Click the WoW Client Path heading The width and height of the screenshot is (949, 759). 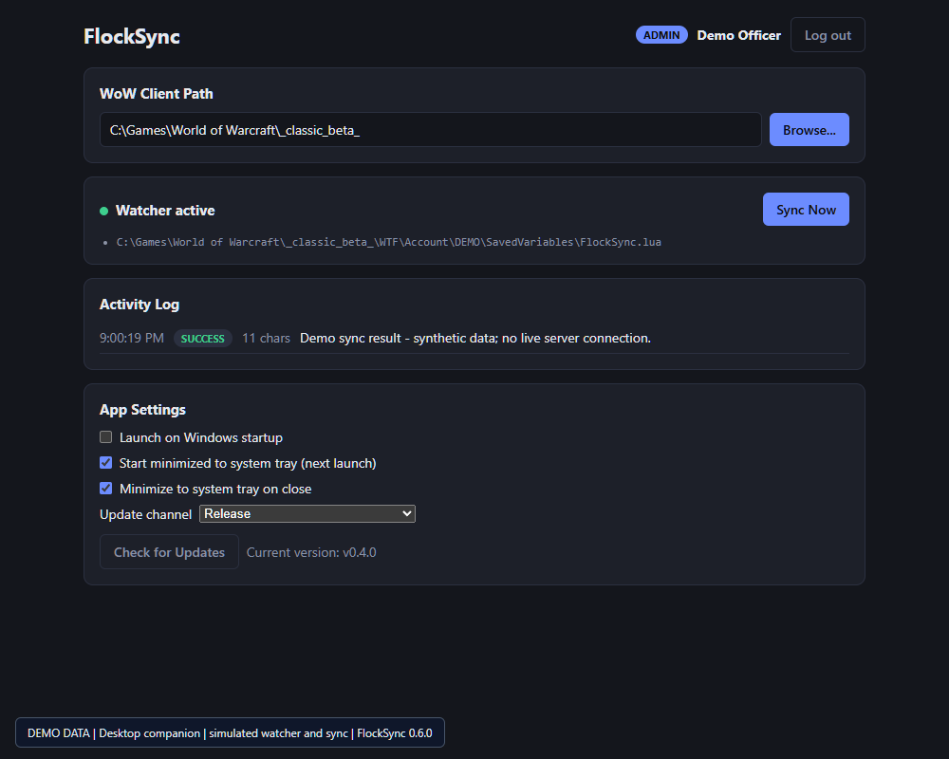pyautogui.click(x=157, y=94)
